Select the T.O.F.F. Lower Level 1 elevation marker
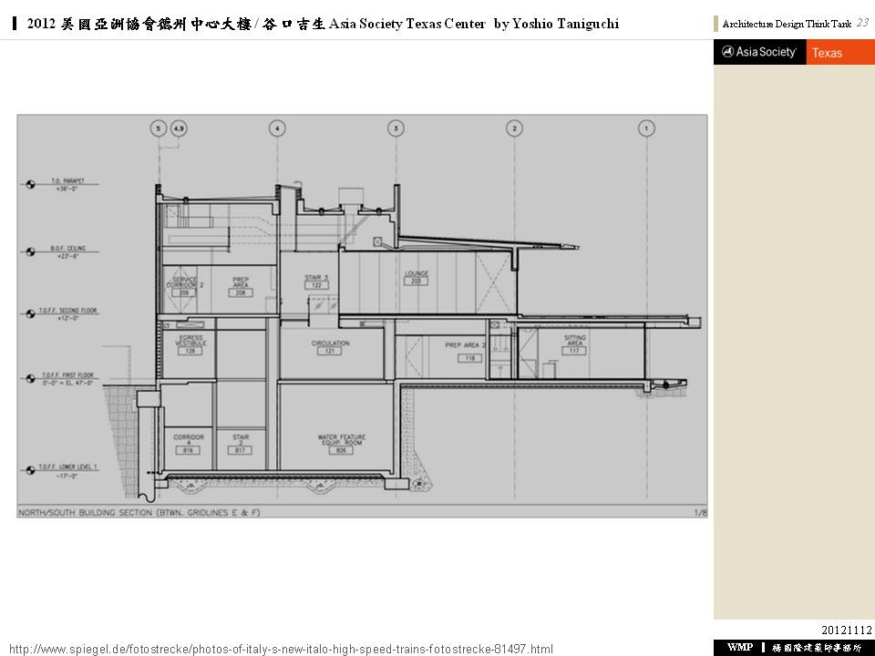 click(x=31, y=471)
